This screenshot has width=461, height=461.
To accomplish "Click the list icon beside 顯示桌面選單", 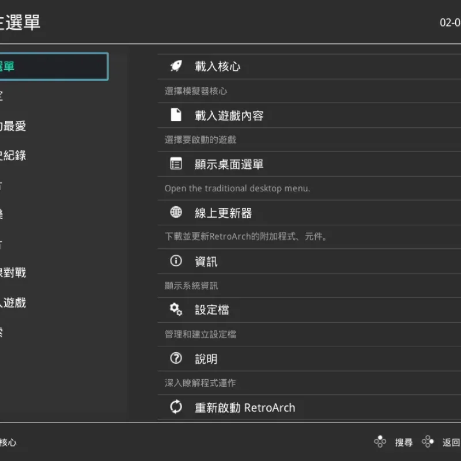I will tap(176, 164).
